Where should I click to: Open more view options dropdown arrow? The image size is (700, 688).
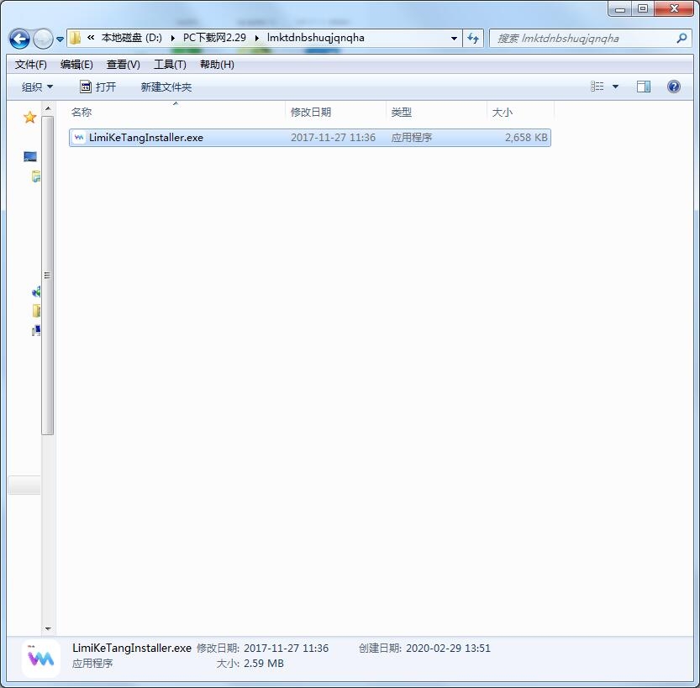pos(615,87)
